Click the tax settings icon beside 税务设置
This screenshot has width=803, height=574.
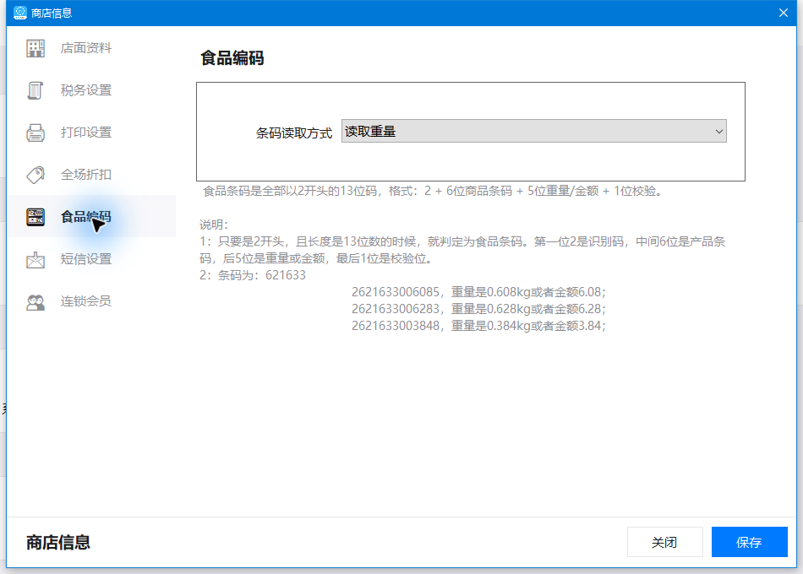[36, 90]
